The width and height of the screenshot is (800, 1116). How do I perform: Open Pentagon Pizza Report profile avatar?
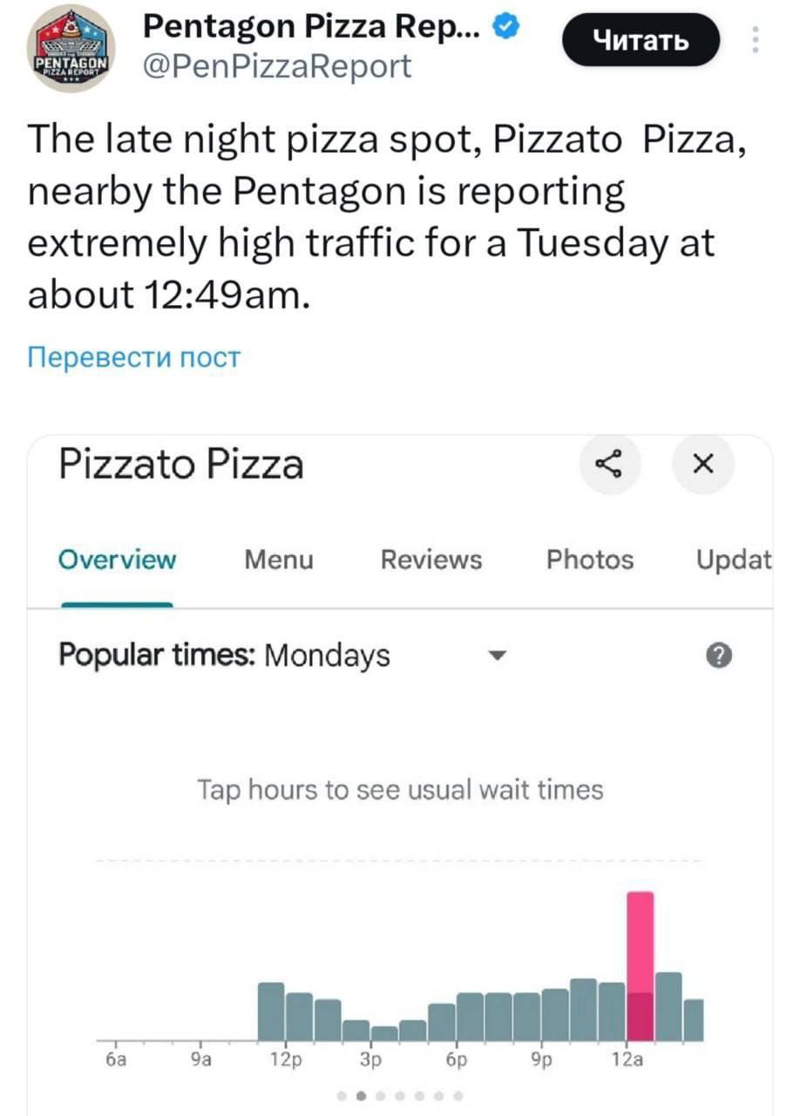(71, 48)
